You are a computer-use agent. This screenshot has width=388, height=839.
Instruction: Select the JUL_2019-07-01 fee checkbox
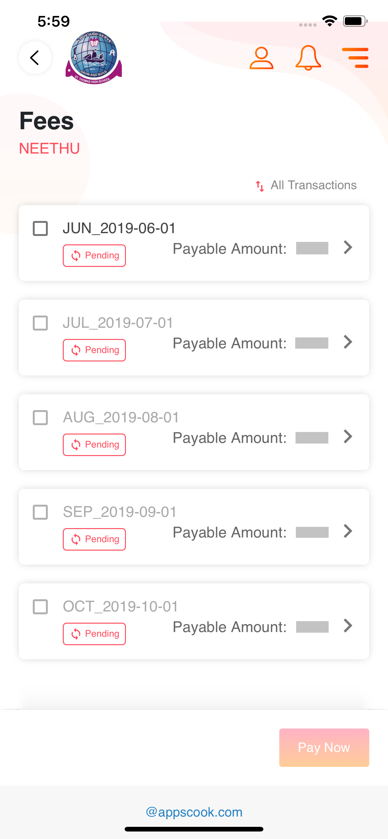point(40,323)
